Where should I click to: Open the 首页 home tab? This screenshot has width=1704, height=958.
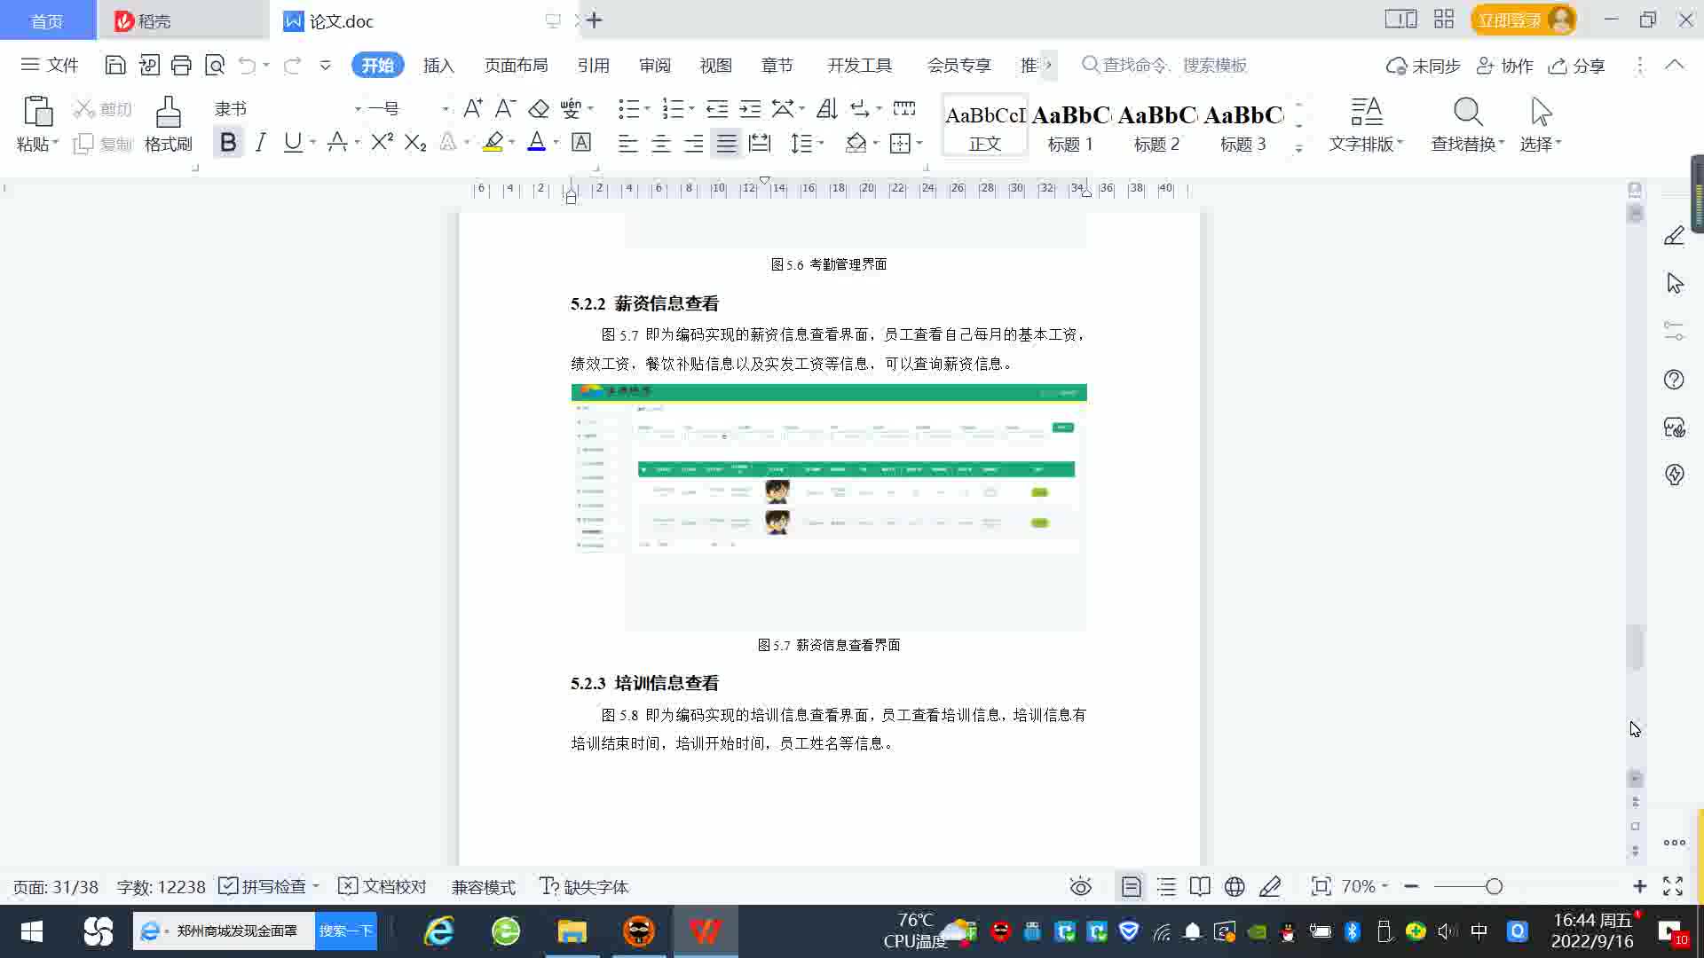[x=47, y=20]
